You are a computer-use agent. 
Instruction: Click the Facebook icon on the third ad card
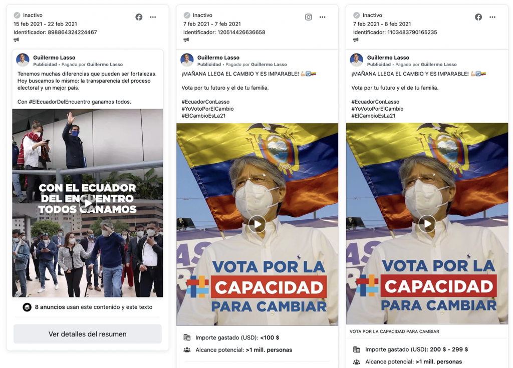point(478,17)
